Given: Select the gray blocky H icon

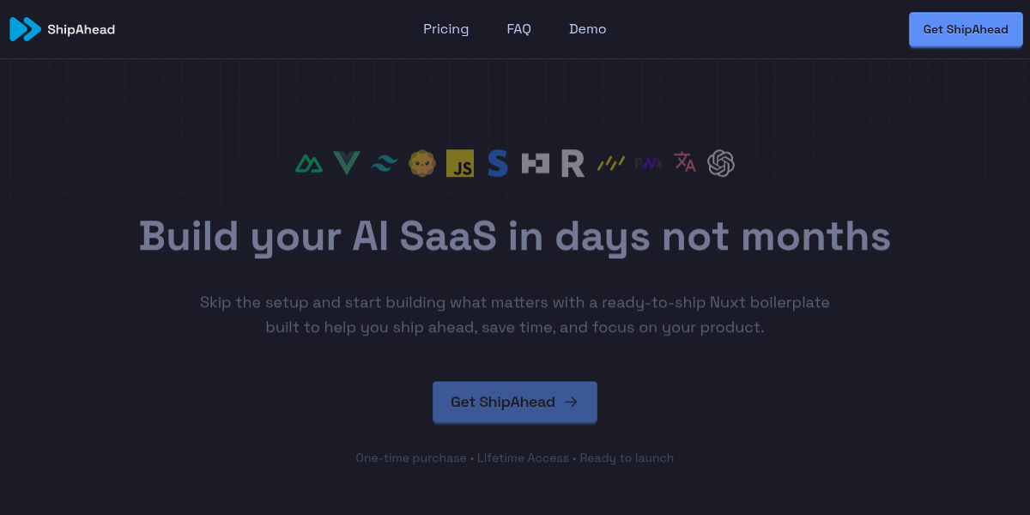Looking at the screenshot, I should [x=536, y=163].
